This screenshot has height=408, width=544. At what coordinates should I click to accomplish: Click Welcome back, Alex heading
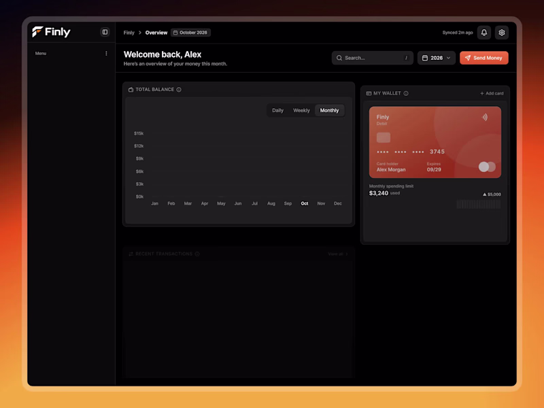[163, 54]
